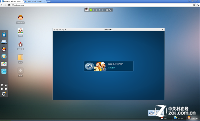This screenshot has width=200, height=121.
Task: Switch to desktop 5
Action: 102,10
